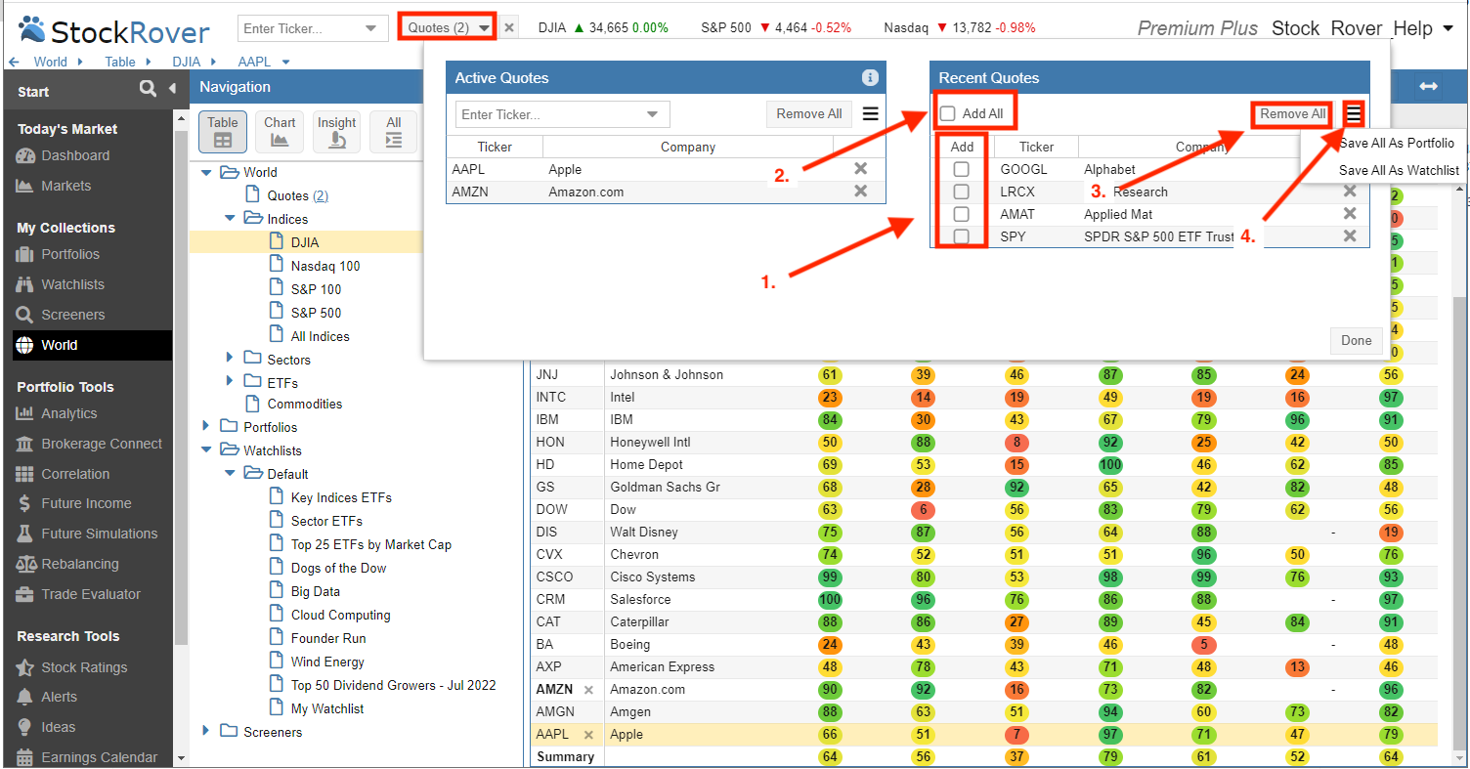Open the Dogs of the Dow watchlist
This screenshot has width=1470, height=769.
[338, 568]
